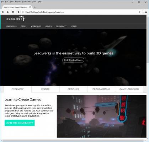Viewport: 149px width, 142px height.
Task: Go to the WORKSHOP navigation link
Action: pos(36,26)
